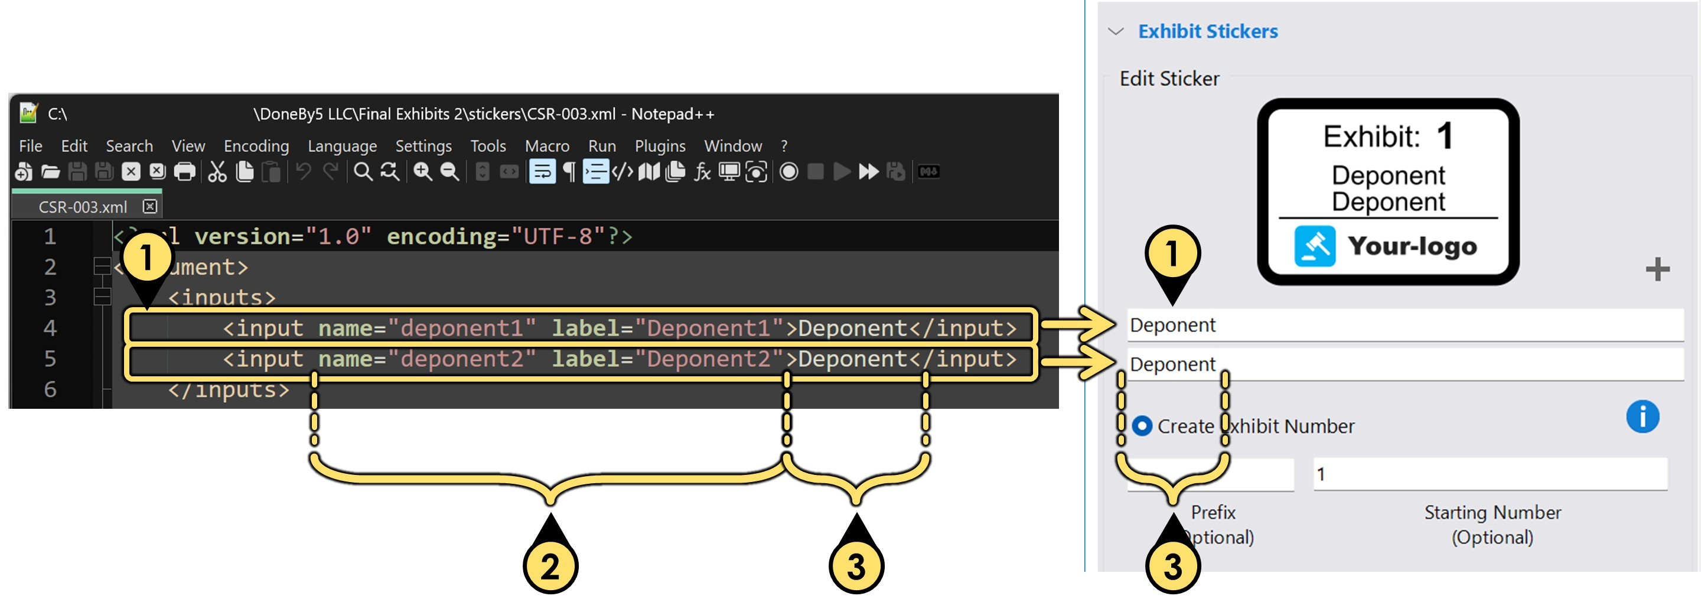Print the document via the printer icon
Viewport: 1701px width, 612px height.
(184, 172)
